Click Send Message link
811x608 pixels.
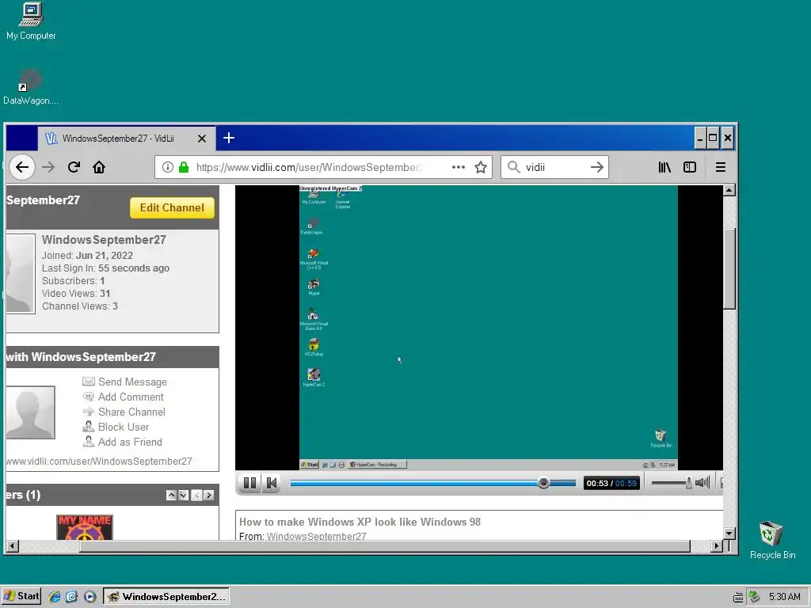click(132, 382)
